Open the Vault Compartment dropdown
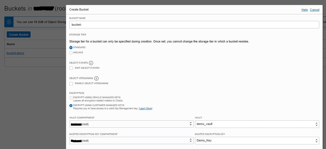 pos(131,124)
